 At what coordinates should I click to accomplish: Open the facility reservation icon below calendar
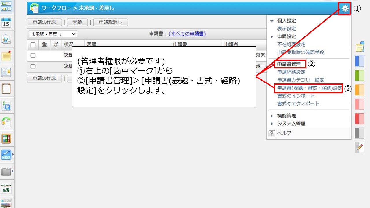coord(6,39)
